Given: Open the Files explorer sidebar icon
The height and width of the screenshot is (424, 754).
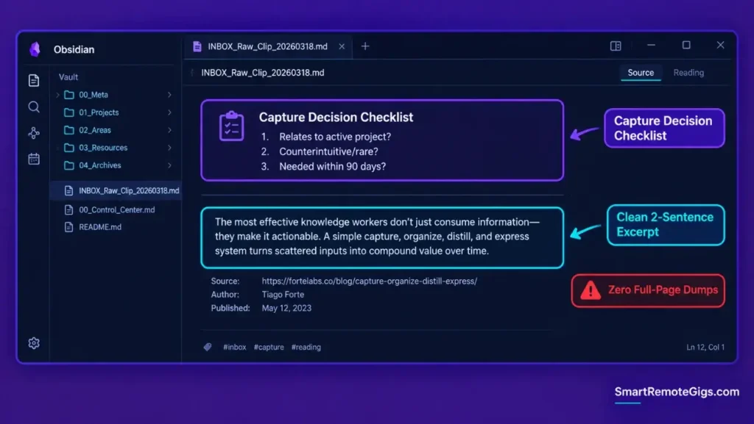Looking at the screenshot, I should pos(34,81).
